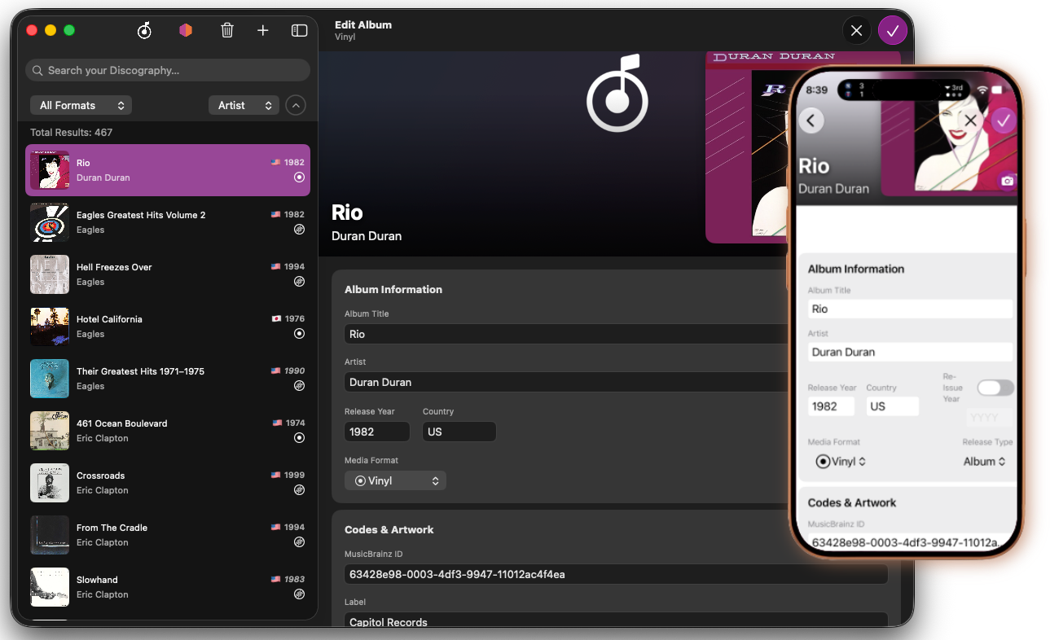The height and width of the screenshot is (640, 1050).
Task: Click the music note app logo in the toolbar
Action: (x=144, y=30)
